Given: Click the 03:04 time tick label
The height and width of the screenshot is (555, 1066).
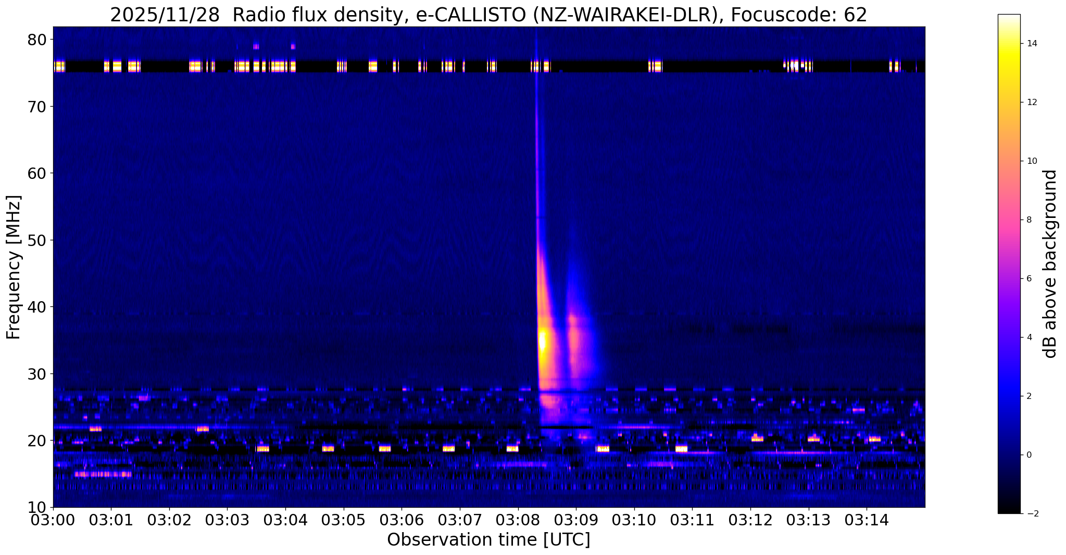Looking at the screenshot, I should point(285,520).
